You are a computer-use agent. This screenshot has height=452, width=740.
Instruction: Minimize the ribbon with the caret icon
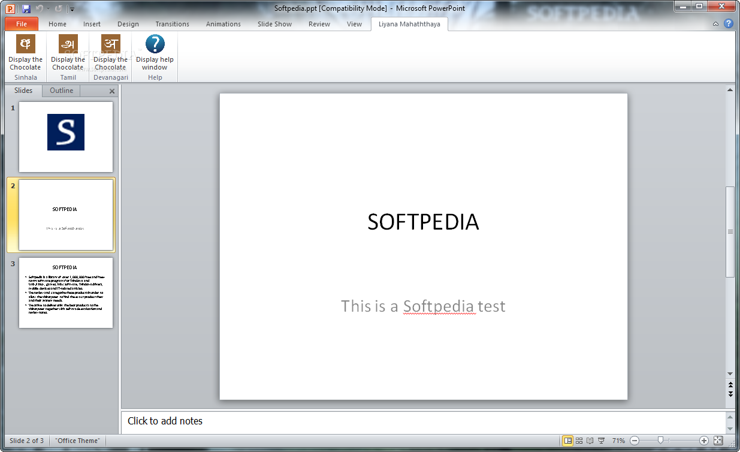[x=716, y=24]
